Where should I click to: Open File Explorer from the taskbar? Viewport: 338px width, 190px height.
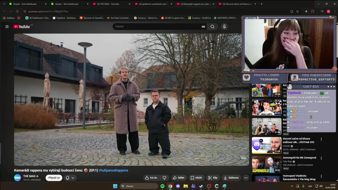click(x=186, y=186)
